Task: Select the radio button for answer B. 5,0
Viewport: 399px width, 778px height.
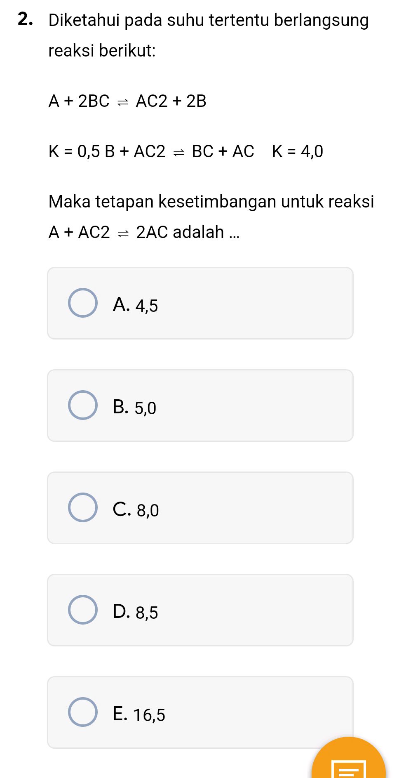Action: tap(83, 406)
